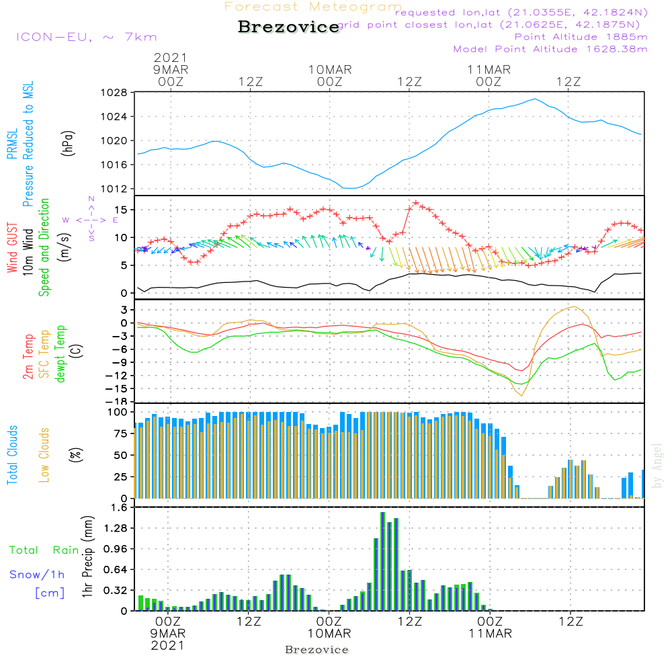Click the blue 'Total Clouds' label

(12, 455)
